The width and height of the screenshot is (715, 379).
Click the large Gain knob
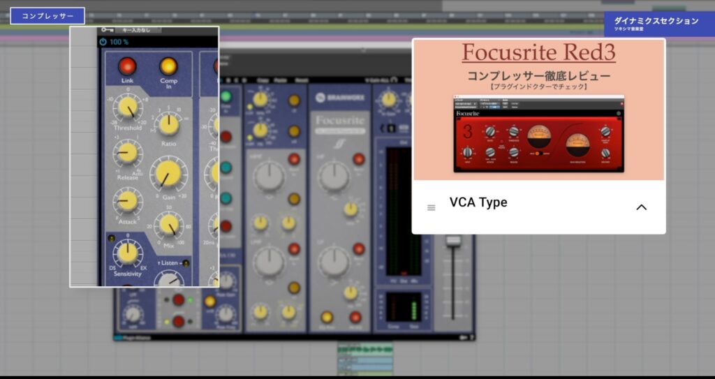(x=168, y=173)
